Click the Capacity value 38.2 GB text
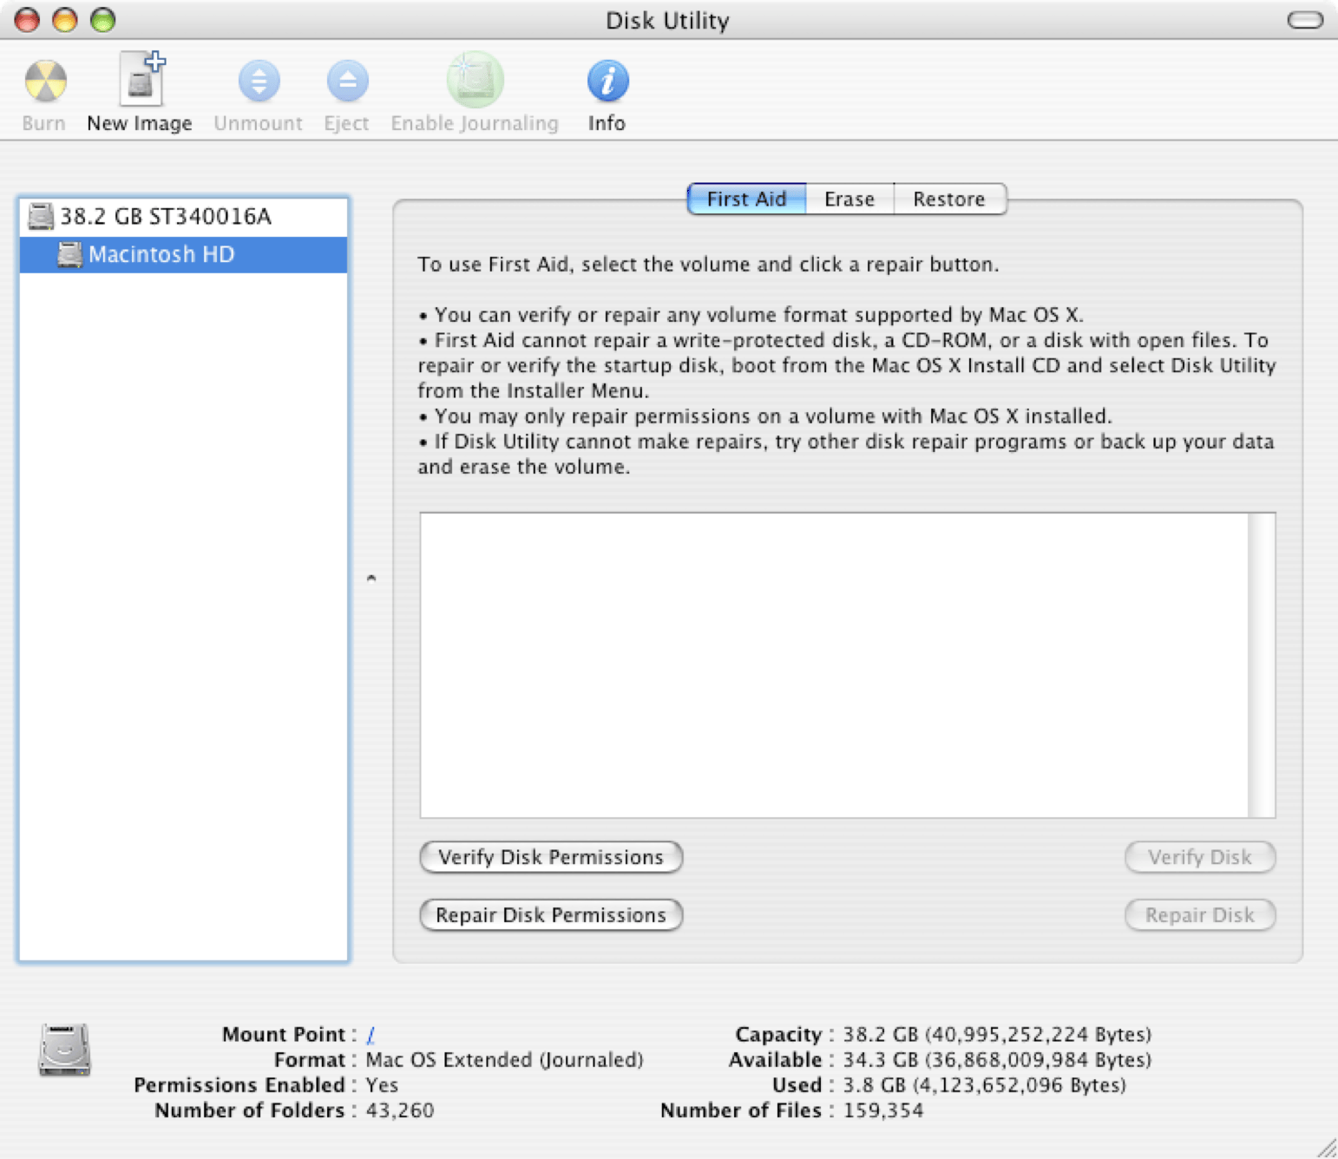Screen dimensions: 1338x1159 (997, 1034)
